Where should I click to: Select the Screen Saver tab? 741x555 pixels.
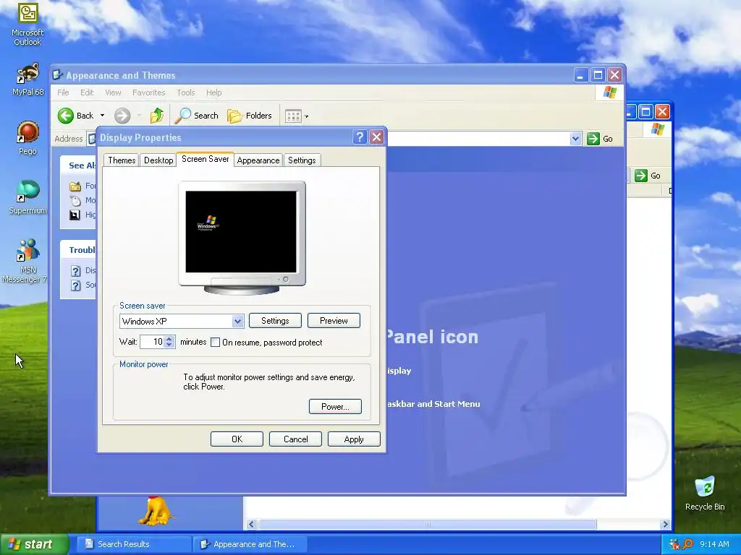tap(205, 159)
